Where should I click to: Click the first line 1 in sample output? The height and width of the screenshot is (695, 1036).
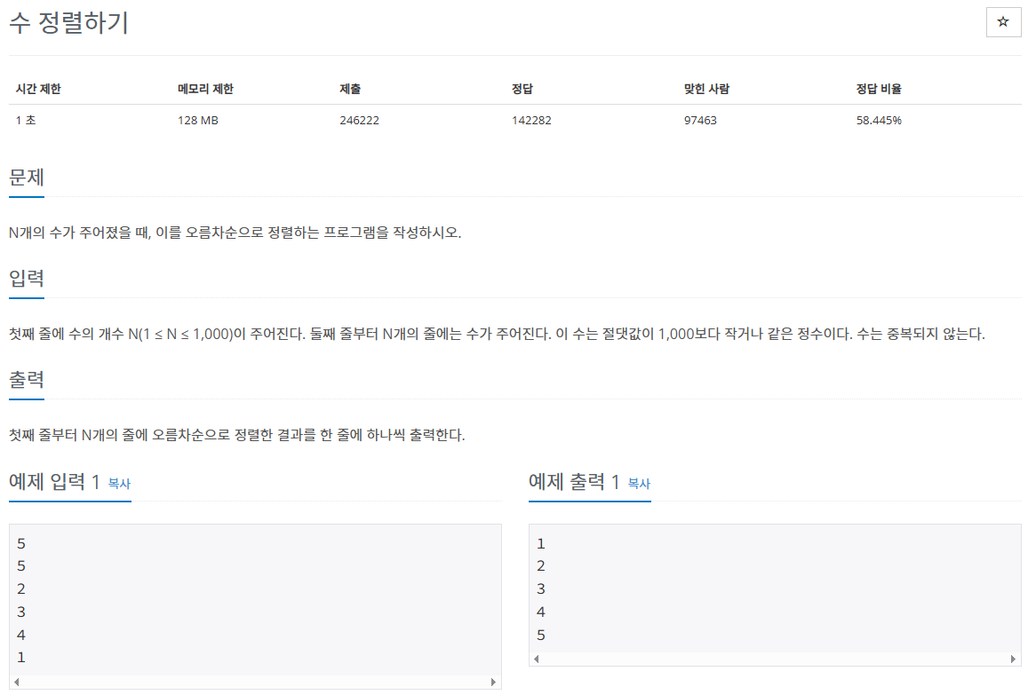pyautogui.click(x=541, y=544)
